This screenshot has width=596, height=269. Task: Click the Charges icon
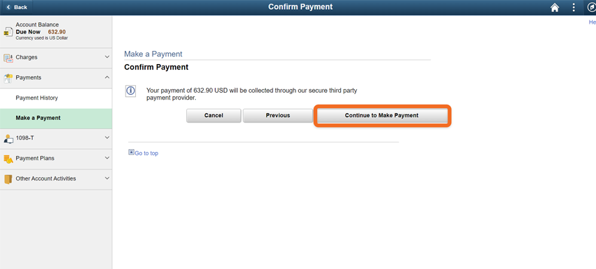8,58
